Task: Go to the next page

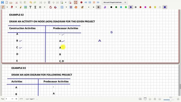Action: (x=53, y=2)
